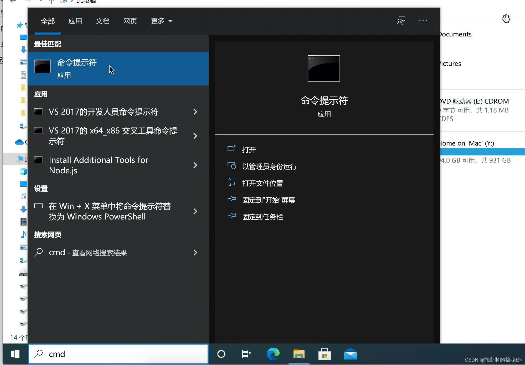Viewport: 525px width, 365px height.
Task: Expand VS 2017的开发人员命令提示符 chevron
Action: (195, 112)
